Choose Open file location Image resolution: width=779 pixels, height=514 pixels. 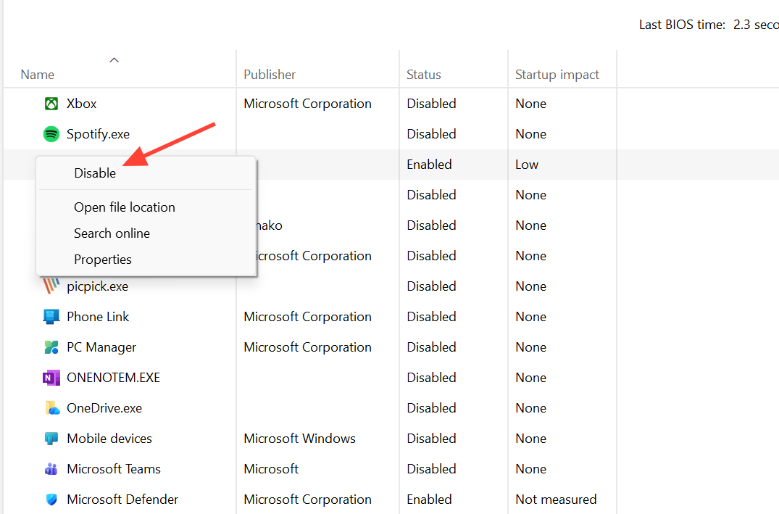[x=125, y=207]
